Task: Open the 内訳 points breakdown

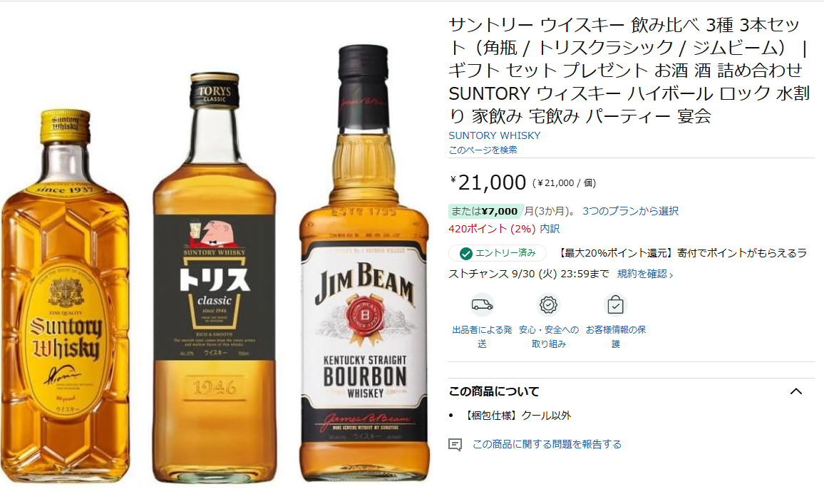Action: tap(550, 229)
